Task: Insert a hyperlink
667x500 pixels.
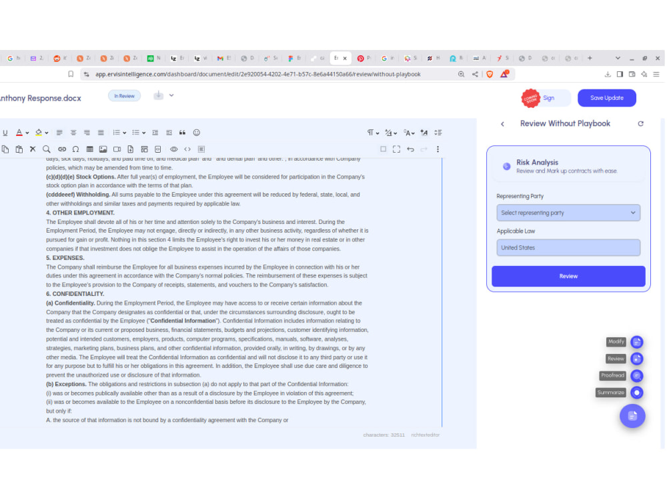Action: pyautogui.click(x=62, y=149)
